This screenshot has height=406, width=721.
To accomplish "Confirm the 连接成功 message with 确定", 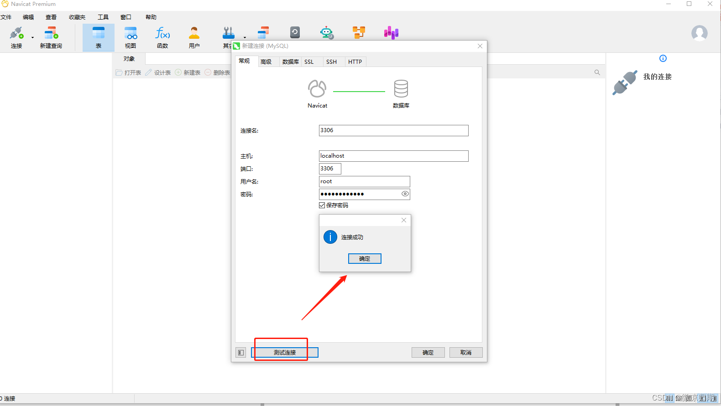I will click(x=365, y=259).
